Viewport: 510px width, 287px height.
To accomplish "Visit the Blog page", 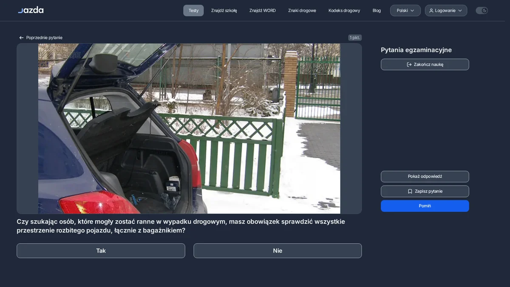I will [x=377, y=11].
